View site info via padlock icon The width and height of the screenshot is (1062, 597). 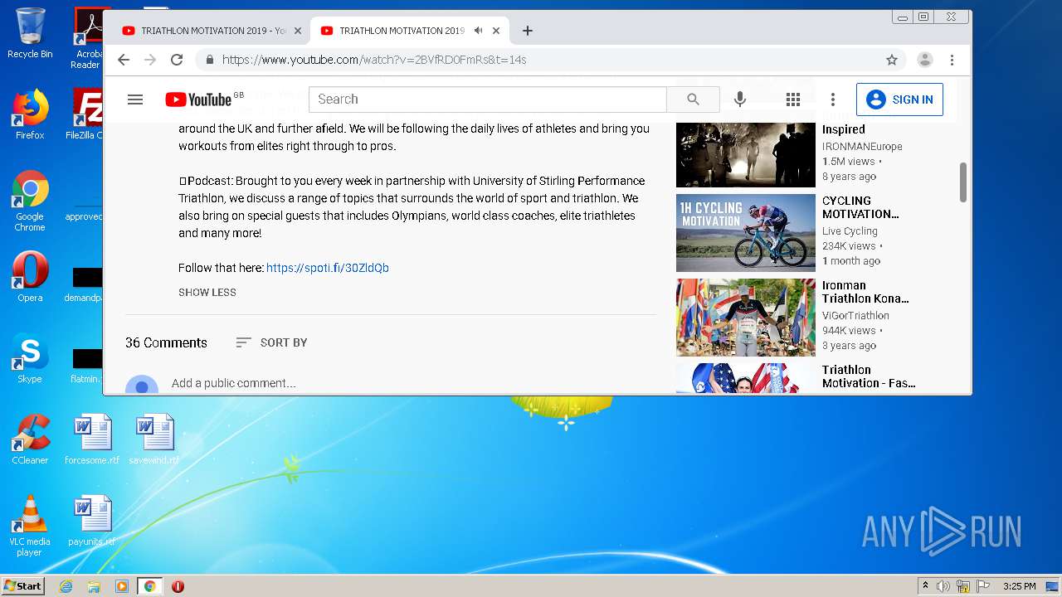pyautogui.click(x=209, y=60)
